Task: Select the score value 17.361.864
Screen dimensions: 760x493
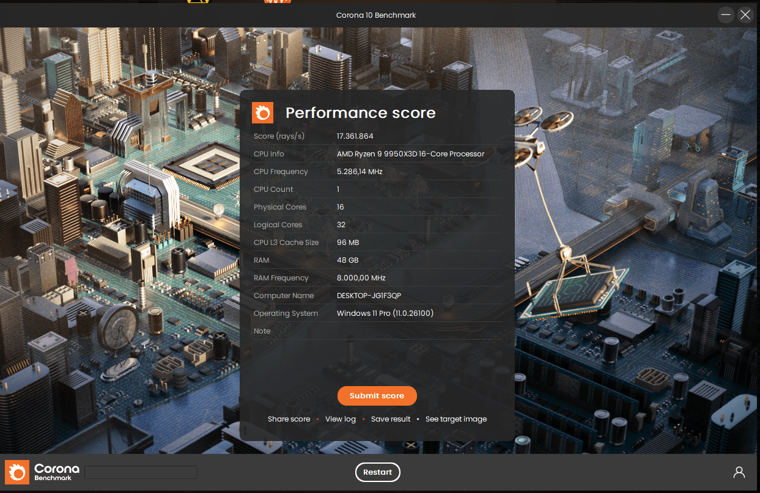Action: point(355,136)
